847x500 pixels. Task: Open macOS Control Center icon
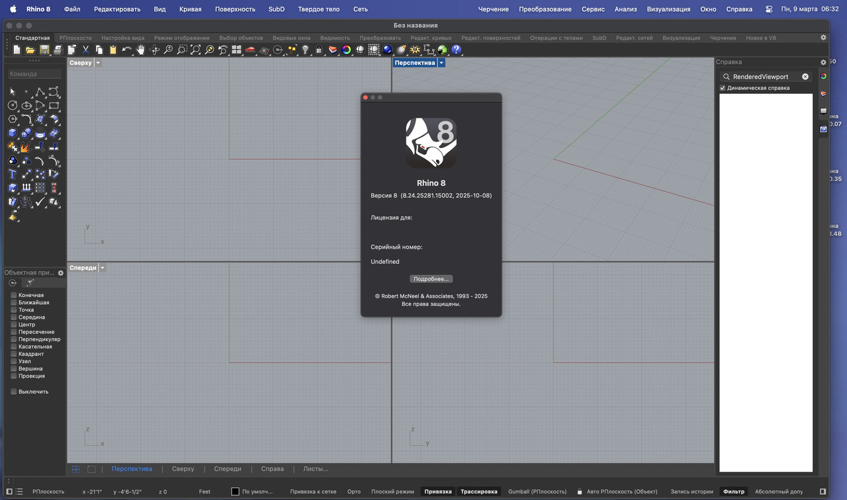pos(769,9)
